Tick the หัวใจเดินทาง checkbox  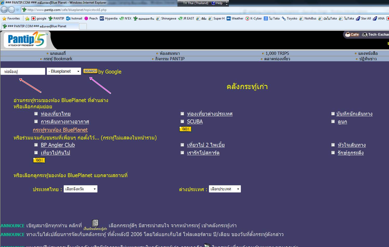tap(333, 145)
